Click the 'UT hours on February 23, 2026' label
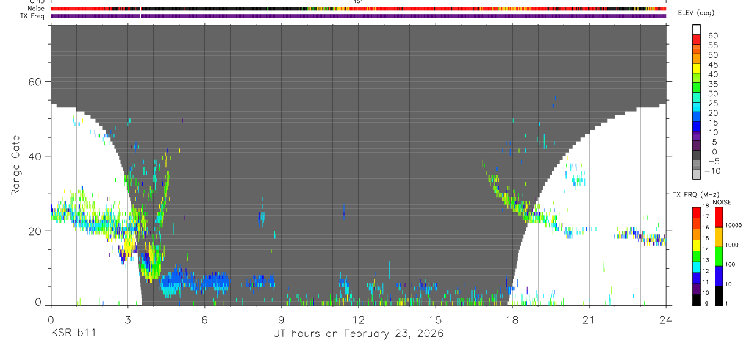 pyautogui.click(x=358, y=333)
